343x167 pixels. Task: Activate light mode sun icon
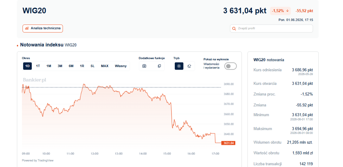click(x=179, y=66)
